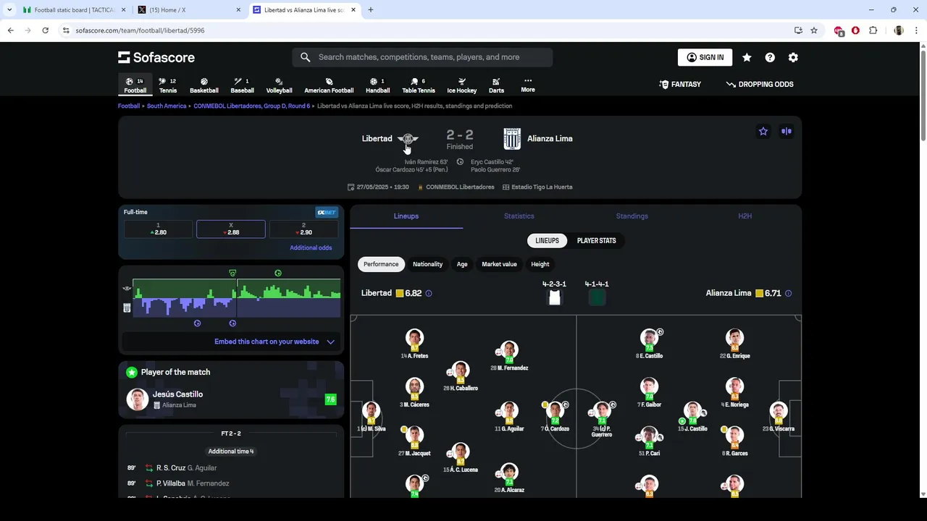Open the help question mark icon
The image size is (927, 521).
(x=770, y=57)
